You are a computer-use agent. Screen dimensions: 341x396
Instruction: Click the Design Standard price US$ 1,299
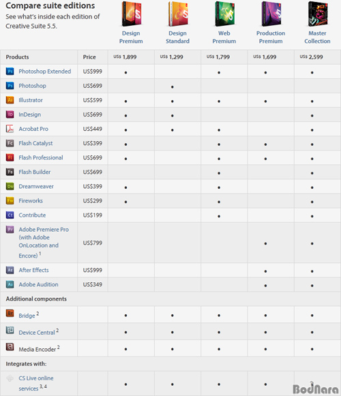click(x=171, y=57)
